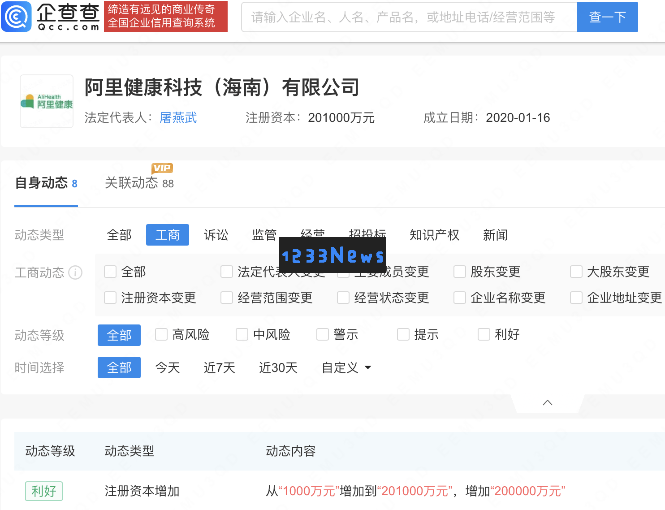Filter by 近7天

pos(220,367)
